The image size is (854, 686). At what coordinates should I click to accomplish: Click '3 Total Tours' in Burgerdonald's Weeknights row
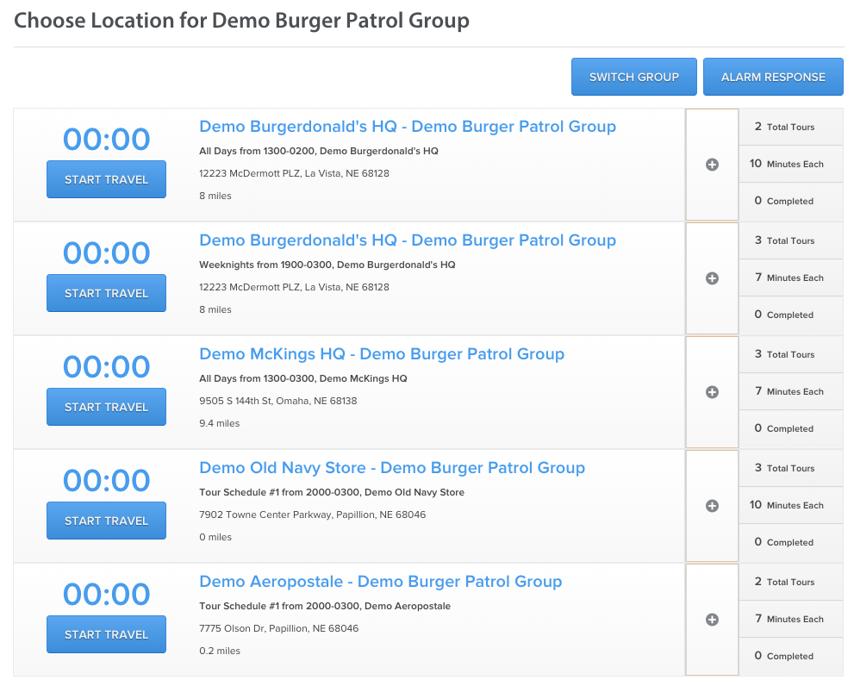pyautogui.click(x=784, y=240)
